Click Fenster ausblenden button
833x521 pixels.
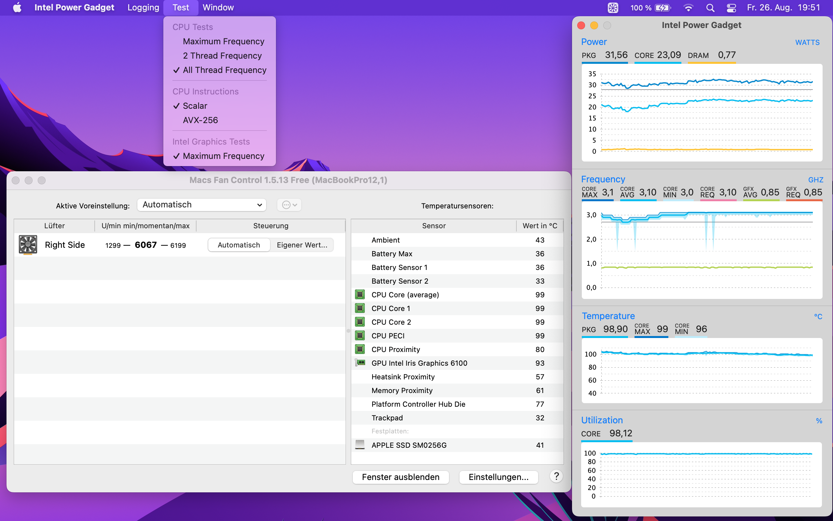tap(401, 477)
